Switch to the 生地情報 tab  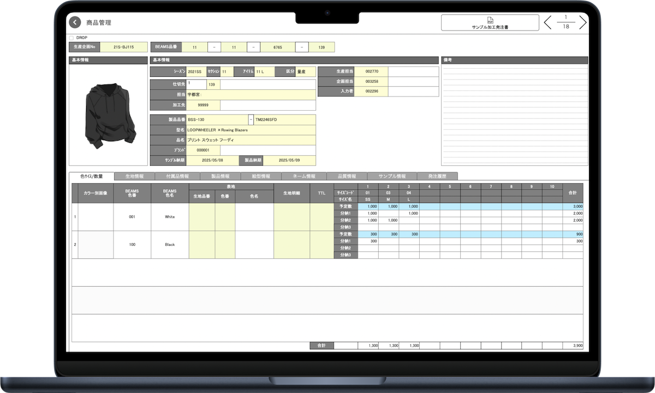(x=134, y=177)
